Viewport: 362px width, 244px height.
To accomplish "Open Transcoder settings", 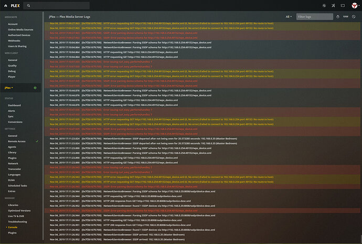I will [14, 169].
